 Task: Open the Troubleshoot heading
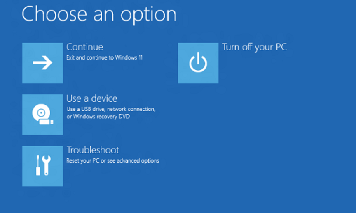coord(93,150)
